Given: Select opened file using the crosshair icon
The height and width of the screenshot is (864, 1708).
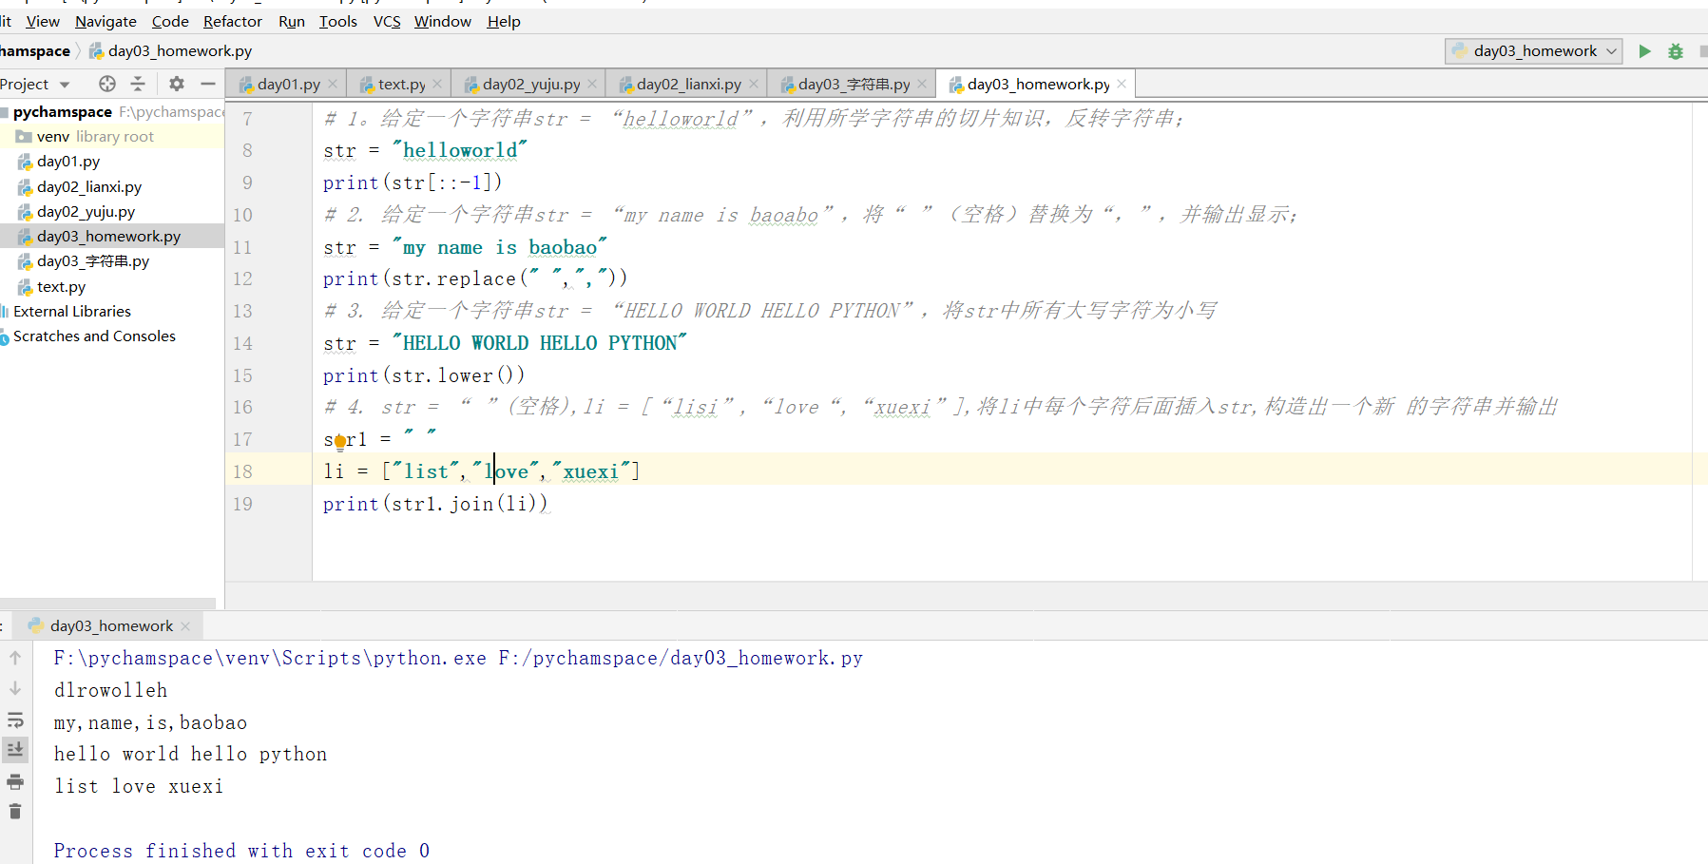Looking at the screenshot, I should (x=106, y=84).
